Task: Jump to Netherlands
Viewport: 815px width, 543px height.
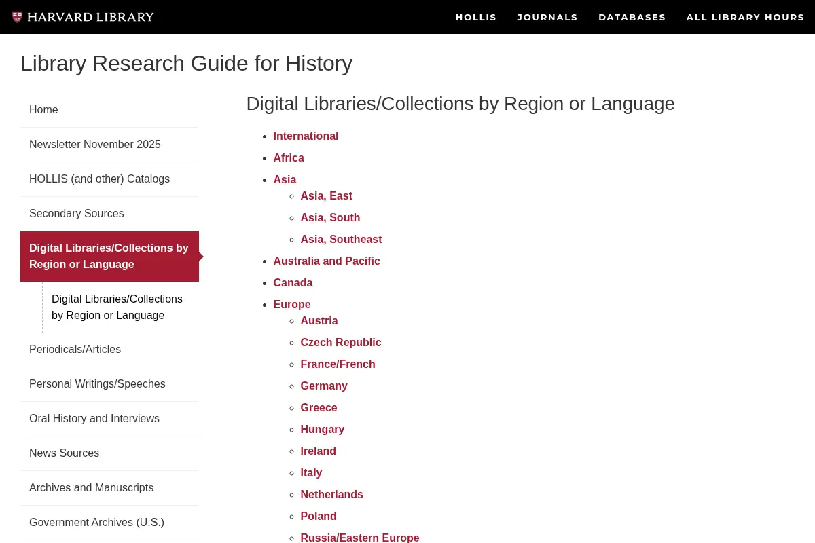Action: click(x=332, y=495)
